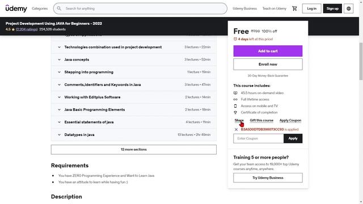The image size is (363, 204).
Task: Click the 'Description' heading
Action: 66,197
